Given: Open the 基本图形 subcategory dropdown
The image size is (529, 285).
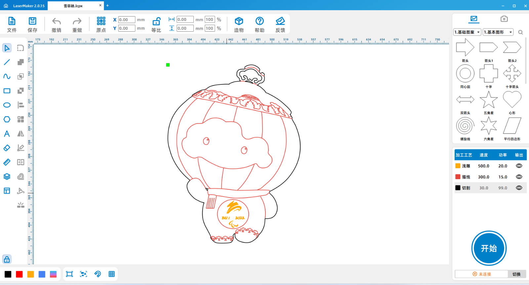Looking at the screenshot, I should click(498, 32).
